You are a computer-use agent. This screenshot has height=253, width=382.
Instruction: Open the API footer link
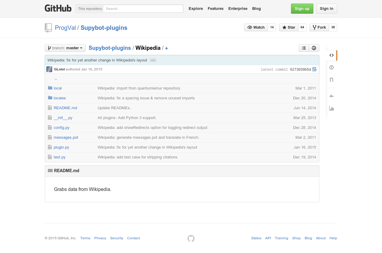[x=268, y=238]
